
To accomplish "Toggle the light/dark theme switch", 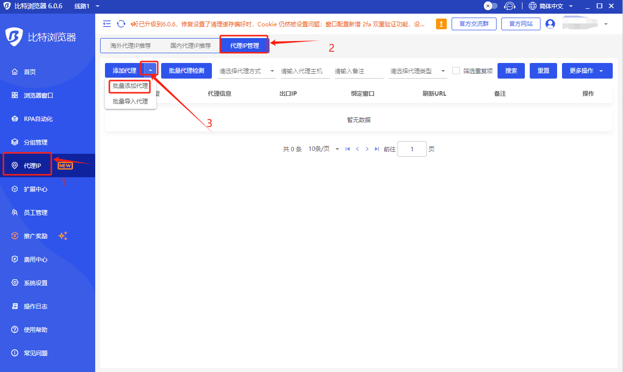I will point(490,6).
